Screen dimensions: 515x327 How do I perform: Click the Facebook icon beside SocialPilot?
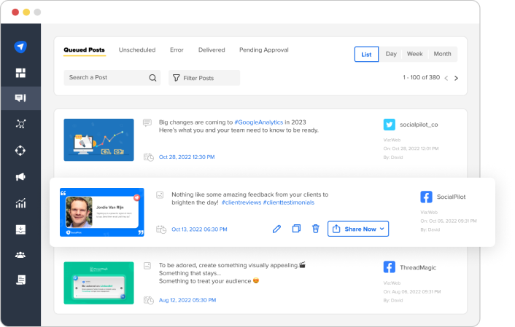point(426,197)
